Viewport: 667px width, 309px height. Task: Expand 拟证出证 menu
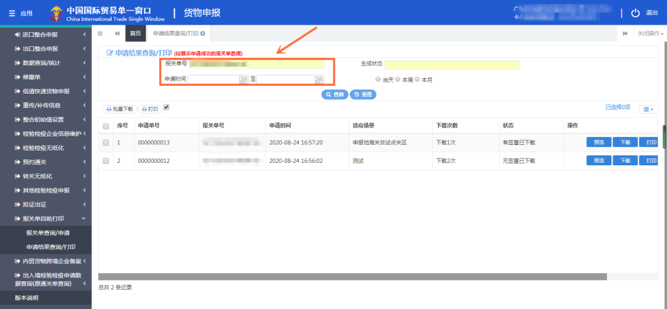coord(46,204)
